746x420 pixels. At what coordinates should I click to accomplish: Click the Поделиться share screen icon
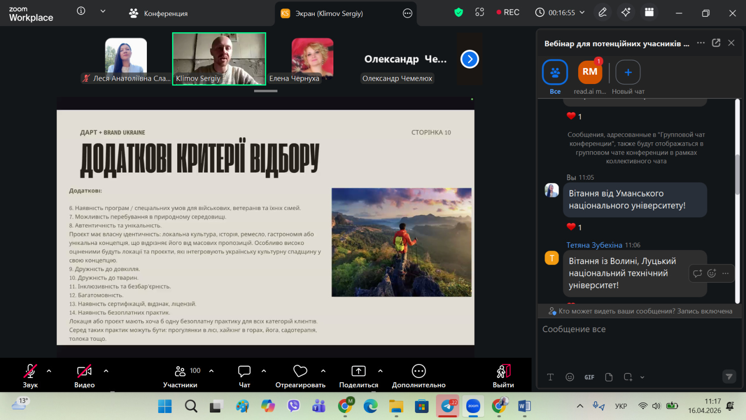(358, 371)
